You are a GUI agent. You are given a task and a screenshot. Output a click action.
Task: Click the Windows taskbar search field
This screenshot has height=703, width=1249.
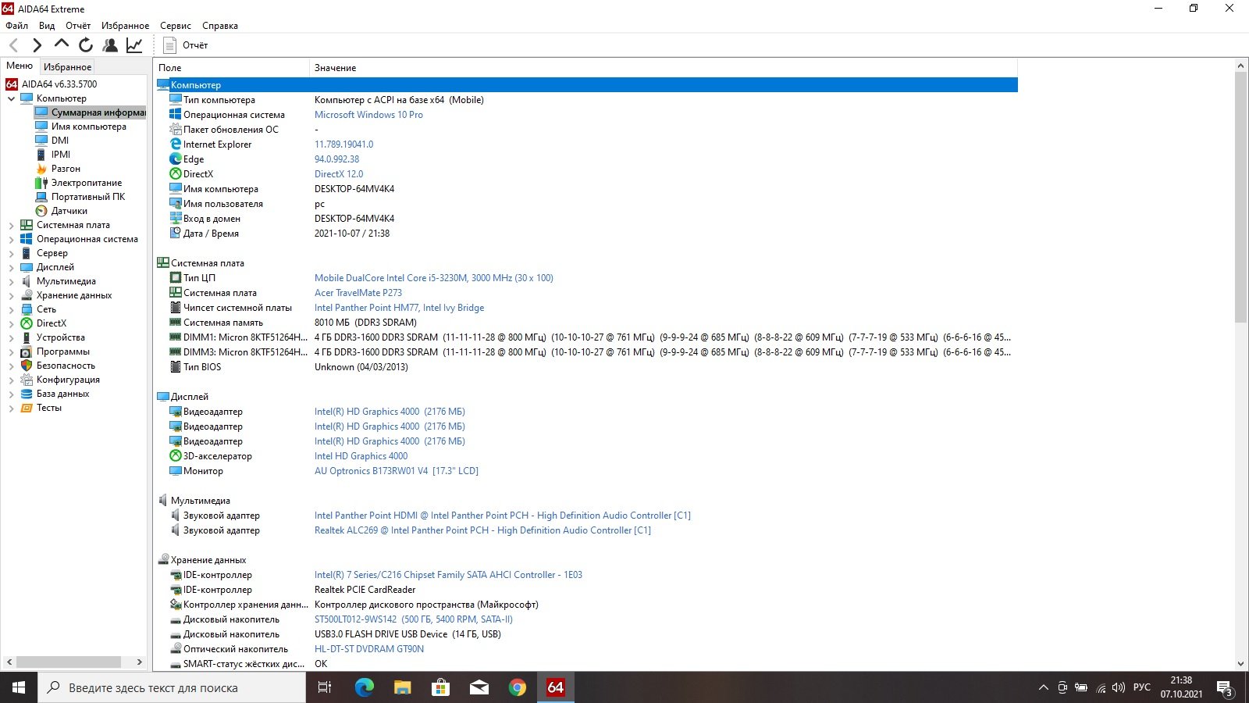point(172,687)
